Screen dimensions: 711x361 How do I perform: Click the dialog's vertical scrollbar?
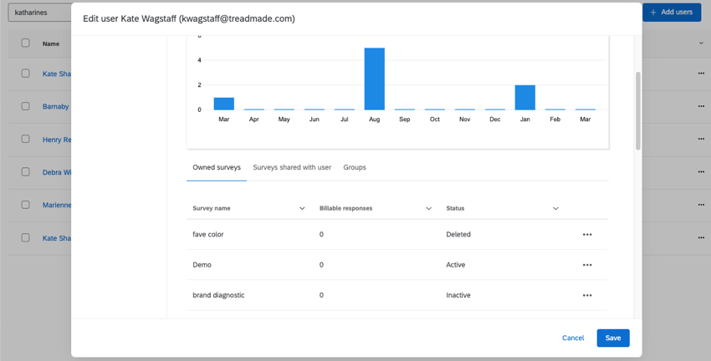tap(638, 110)
